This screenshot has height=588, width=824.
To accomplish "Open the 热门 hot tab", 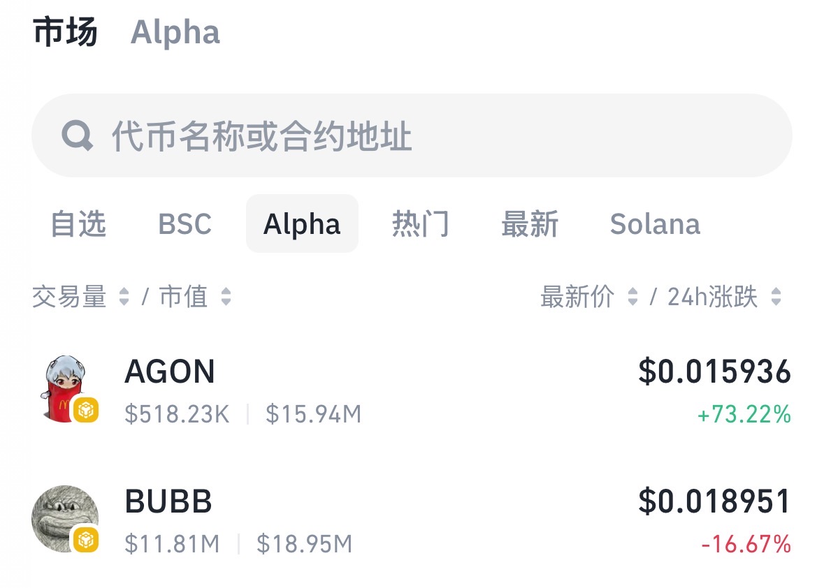I will pos(421,223).
